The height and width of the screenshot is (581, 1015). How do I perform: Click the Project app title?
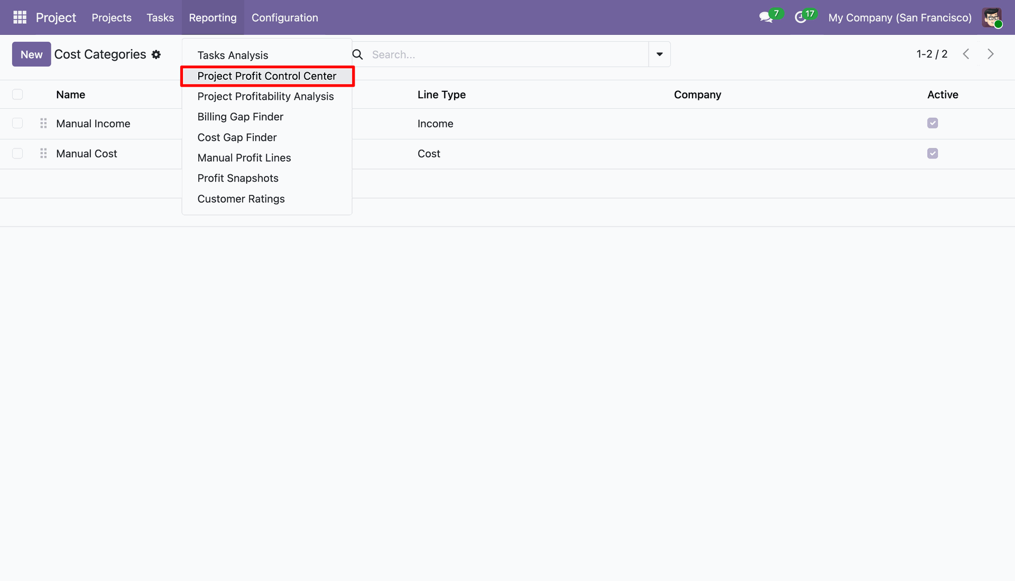pyautogui.click(x=56, y=17)
